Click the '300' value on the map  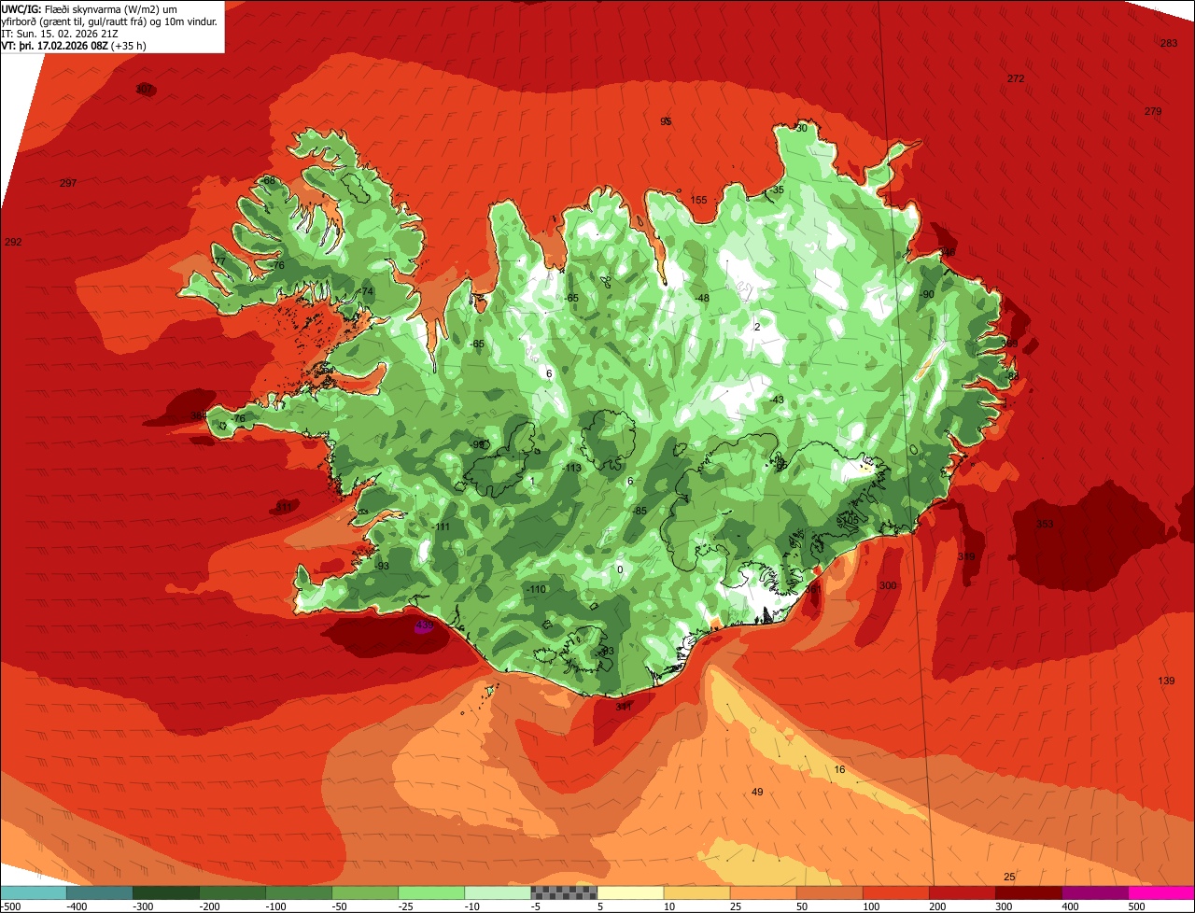click(888, 585)
